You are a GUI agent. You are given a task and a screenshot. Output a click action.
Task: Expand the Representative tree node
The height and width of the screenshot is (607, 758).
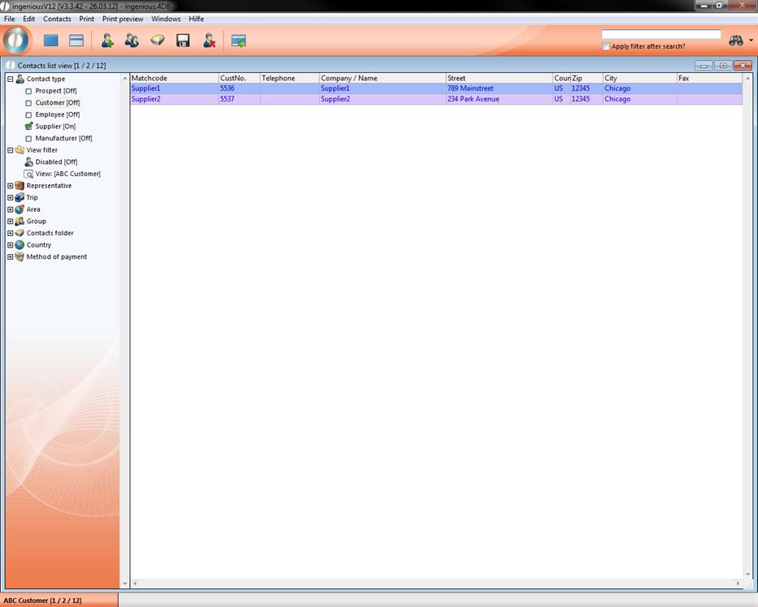tap(10, 186)
